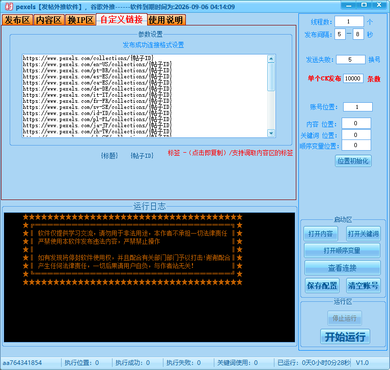Click the 打开关键词 button
This screenshot has width=390, height=370.
[x=363, y=234]
